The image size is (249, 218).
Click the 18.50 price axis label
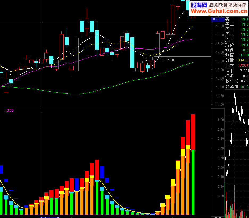tap(220, 26)
